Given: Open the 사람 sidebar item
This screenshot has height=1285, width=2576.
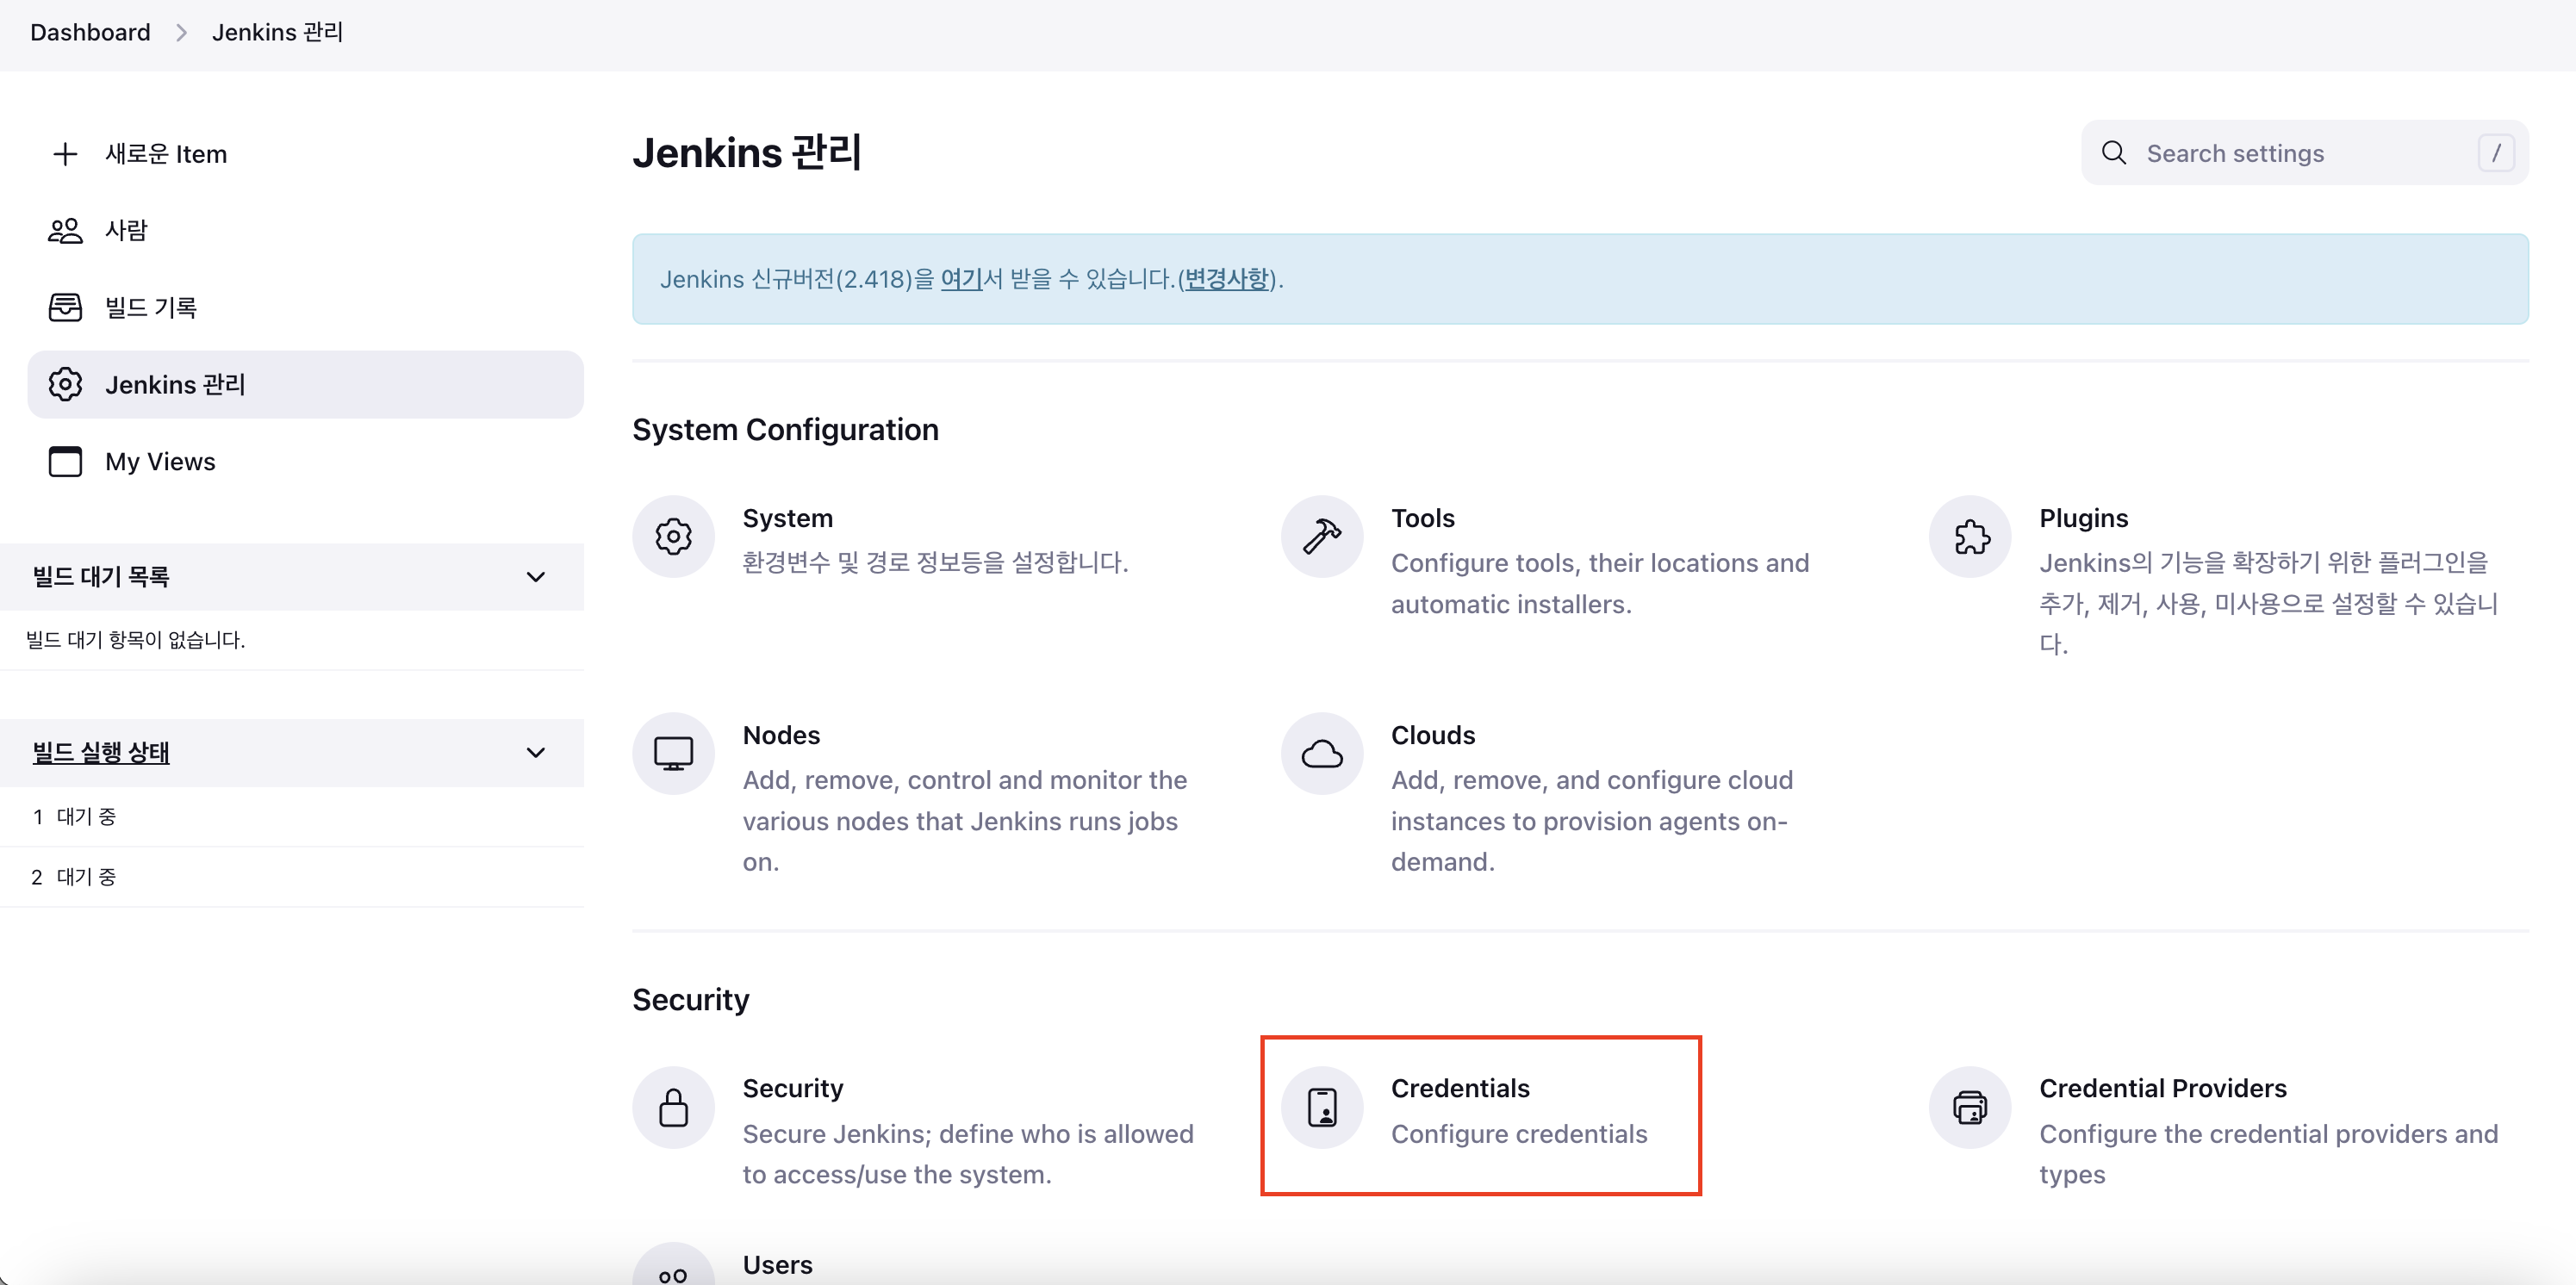Looking at the screenshot, I should [126, 231].
